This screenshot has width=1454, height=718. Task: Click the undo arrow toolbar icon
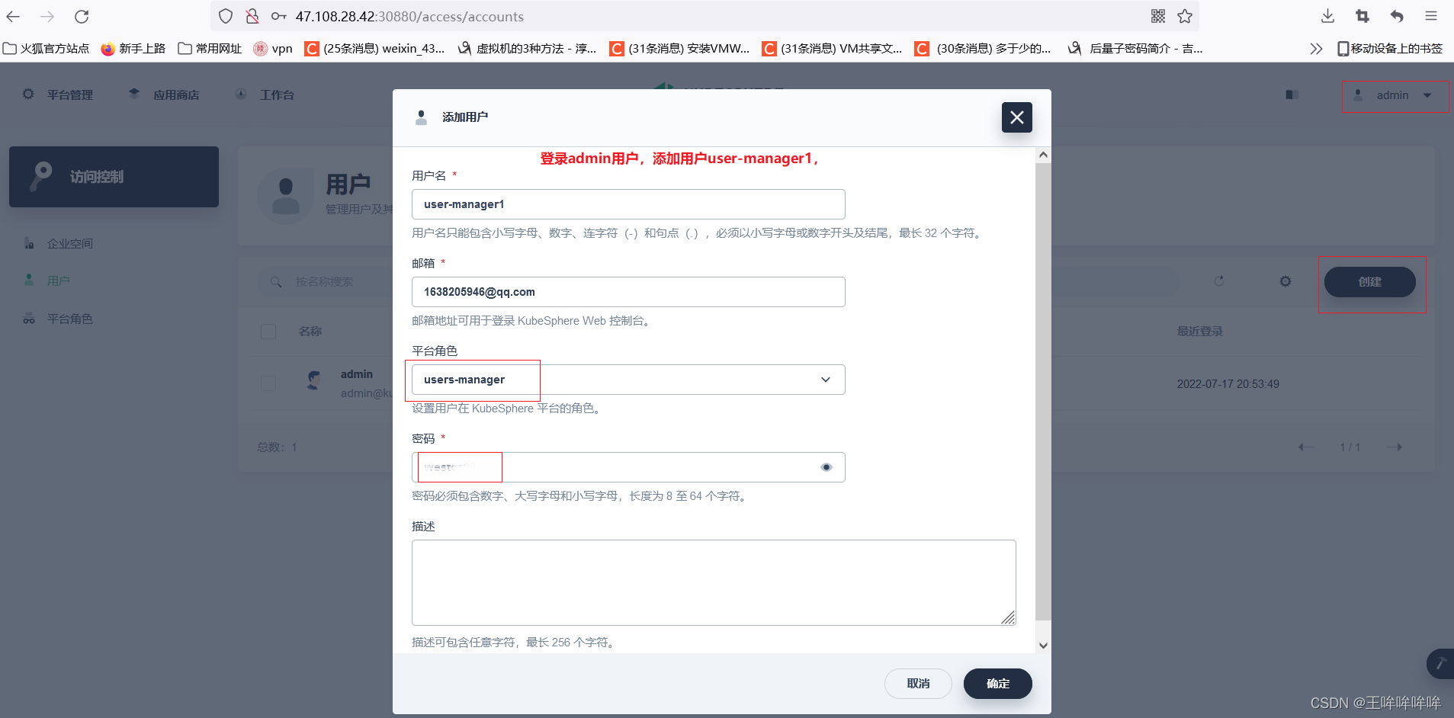pos(1397,16)
